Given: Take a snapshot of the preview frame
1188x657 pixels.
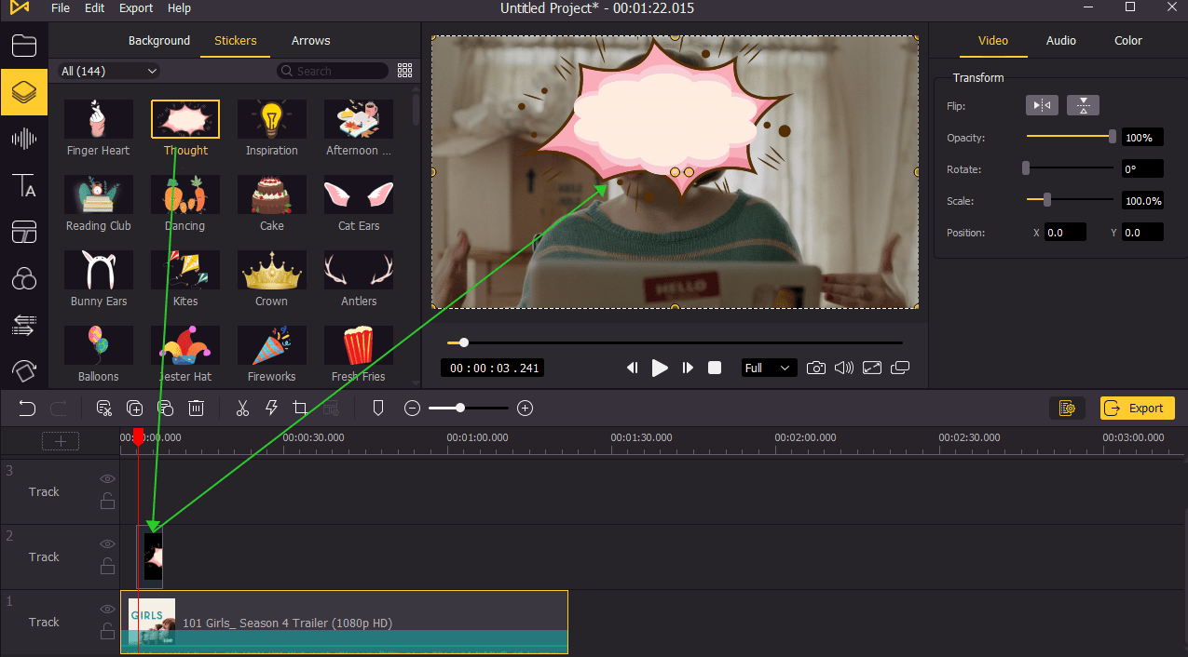Looking at the screenshot, I should click(x=816, y=368).
